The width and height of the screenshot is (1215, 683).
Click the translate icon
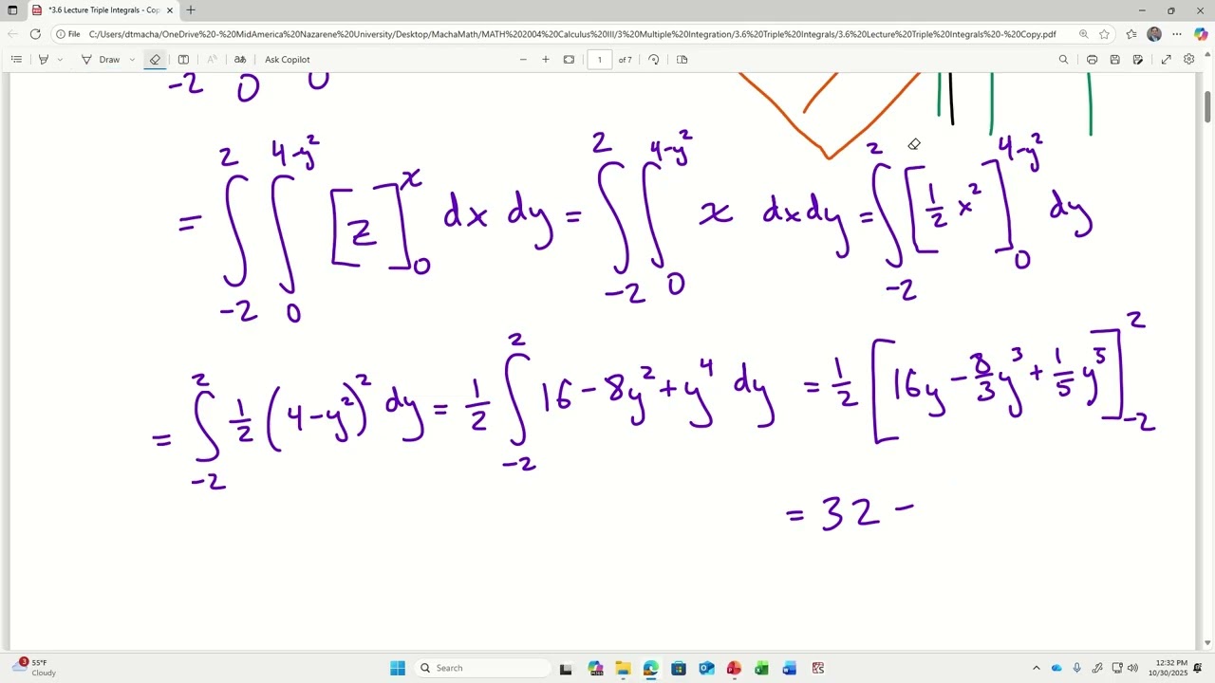coord(240,59)
